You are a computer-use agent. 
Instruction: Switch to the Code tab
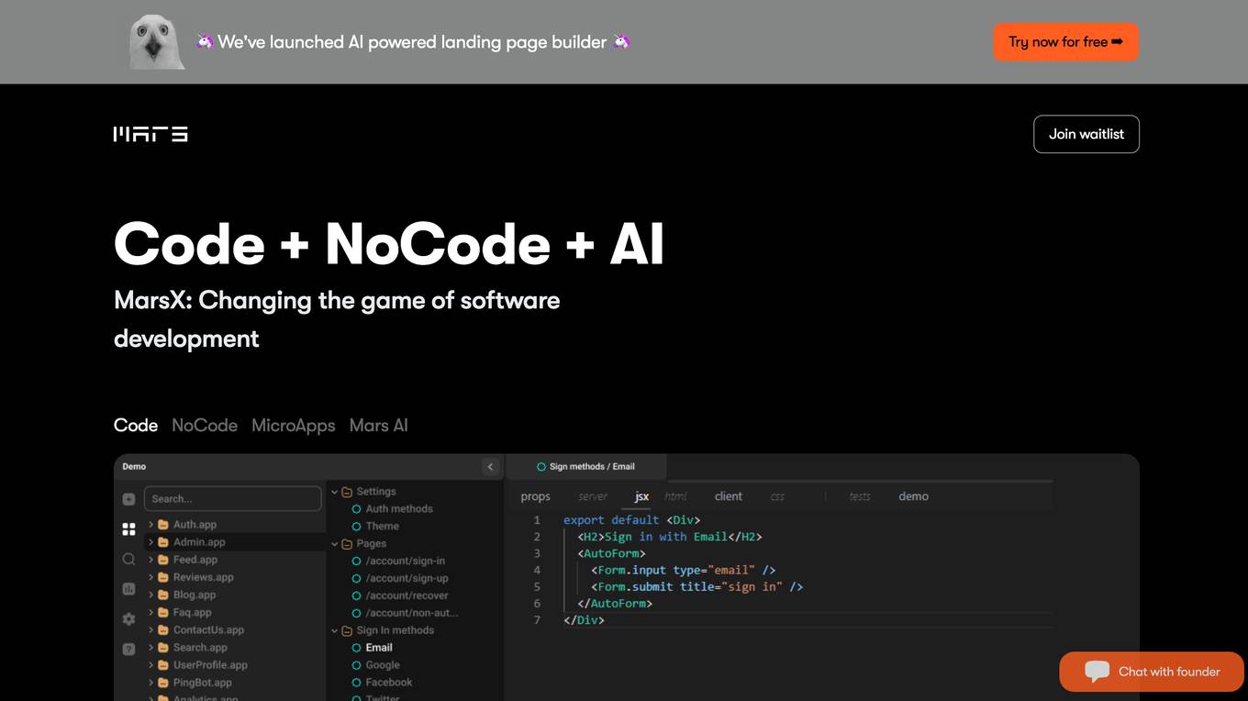pyautogui.click(x=136, y=426)
